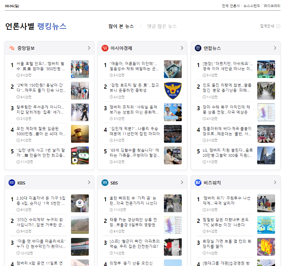Open 중앙일보 article '모친 계좌에 잘못 입금된'
This screenshot has height=266, width=285.
click(41, 131)
